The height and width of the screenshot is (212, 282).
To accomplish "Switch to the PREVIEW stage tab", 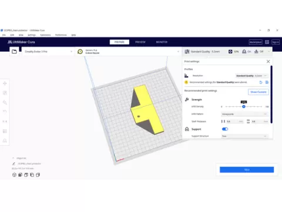I will tap(140, 42).
